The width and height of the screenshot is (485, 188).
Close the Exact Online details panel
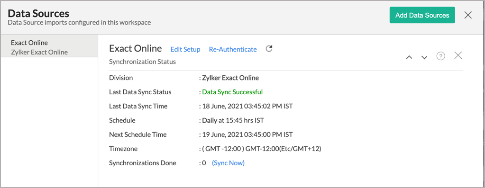click(x=458, y=55)
